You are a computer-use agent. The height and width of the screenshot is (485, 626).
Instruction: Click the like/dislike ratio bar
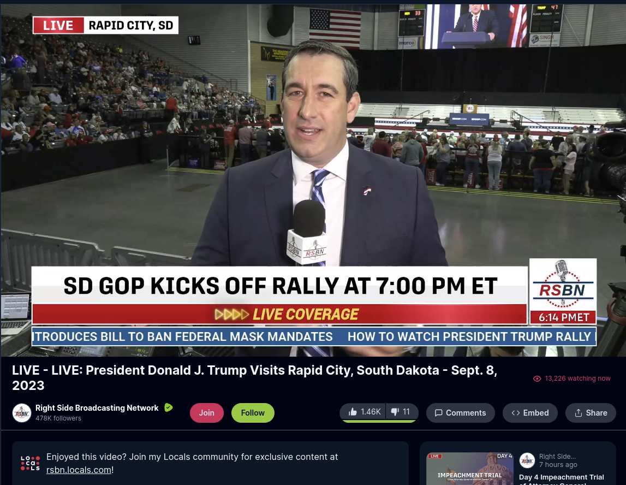[x=378, y=421]
